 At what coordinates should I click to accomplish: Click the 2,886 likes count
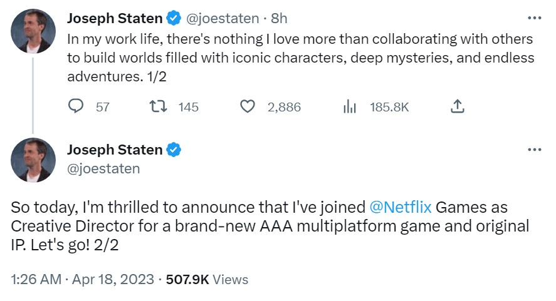coord(284,107)
